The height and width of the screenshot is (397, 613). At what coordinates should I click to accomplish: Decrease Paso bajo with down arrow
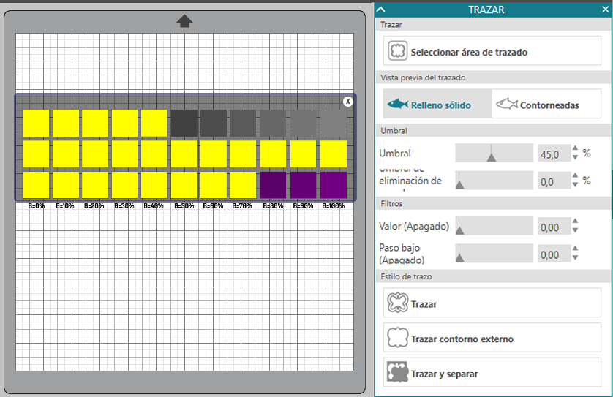pyautogui.click(x=575, y=257)
